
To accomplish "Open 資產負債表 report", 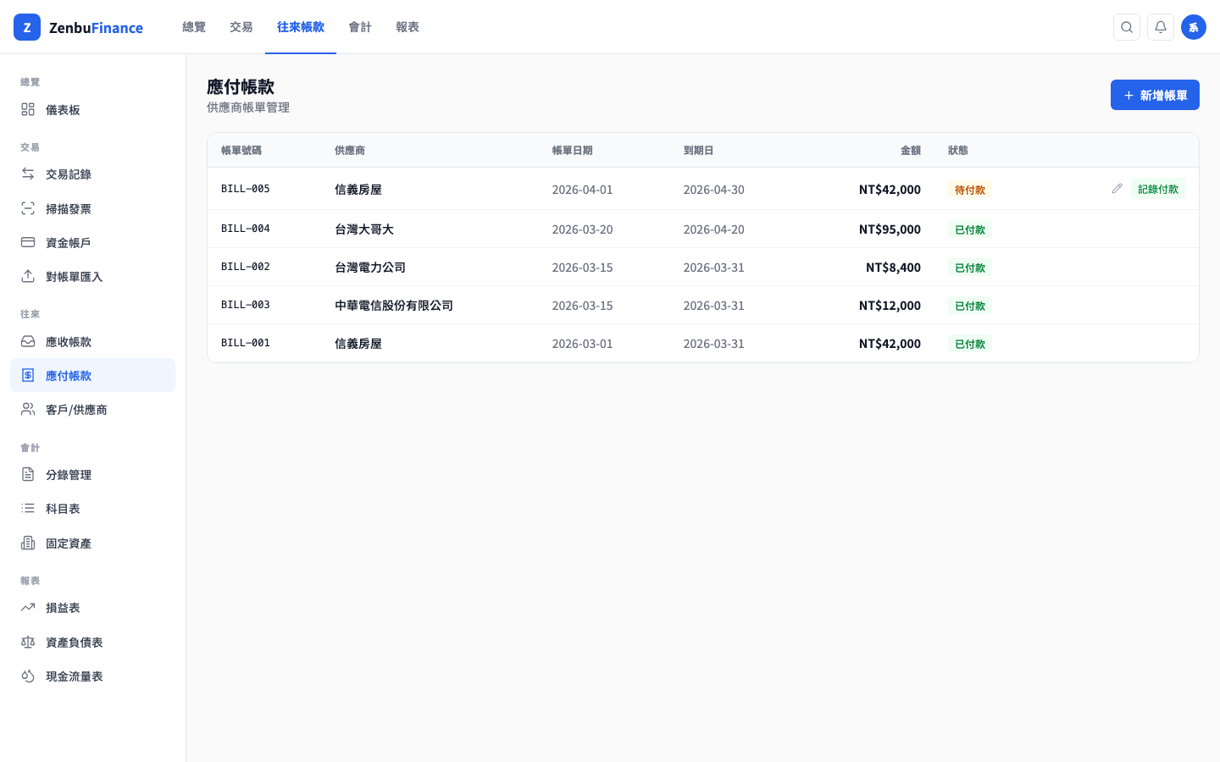I will [92, 642].
